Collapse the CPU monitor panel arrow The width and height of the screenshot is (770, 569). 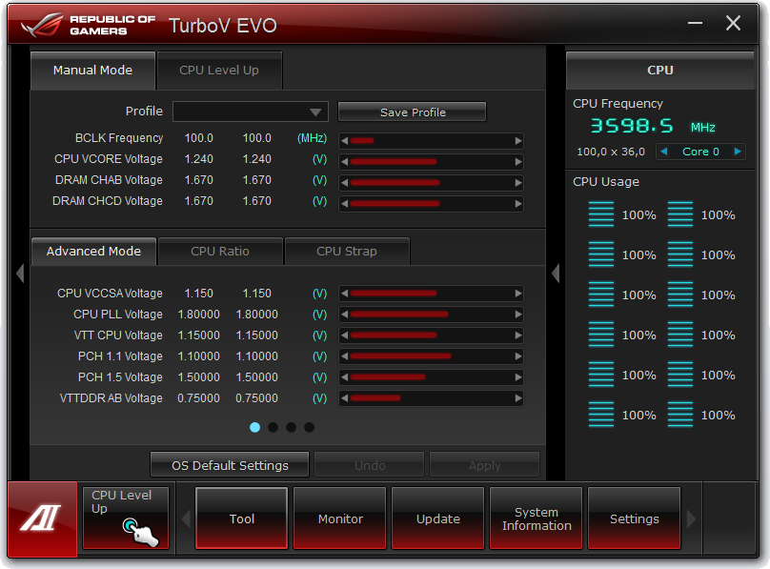point(556,274)
